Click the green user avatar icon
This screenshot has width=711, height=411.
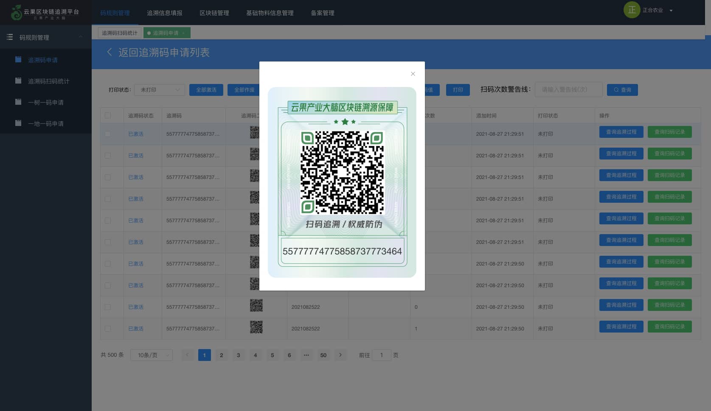tap(632, 10)
